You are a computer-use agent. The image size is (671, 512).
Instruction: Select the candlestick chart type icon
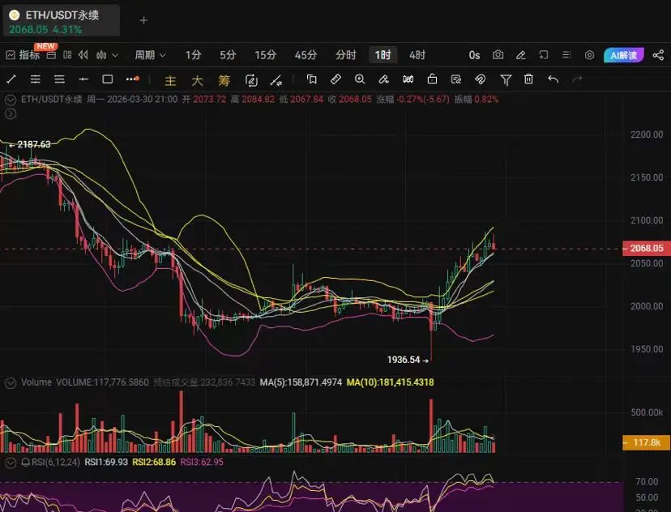click(x=101, y=55)
